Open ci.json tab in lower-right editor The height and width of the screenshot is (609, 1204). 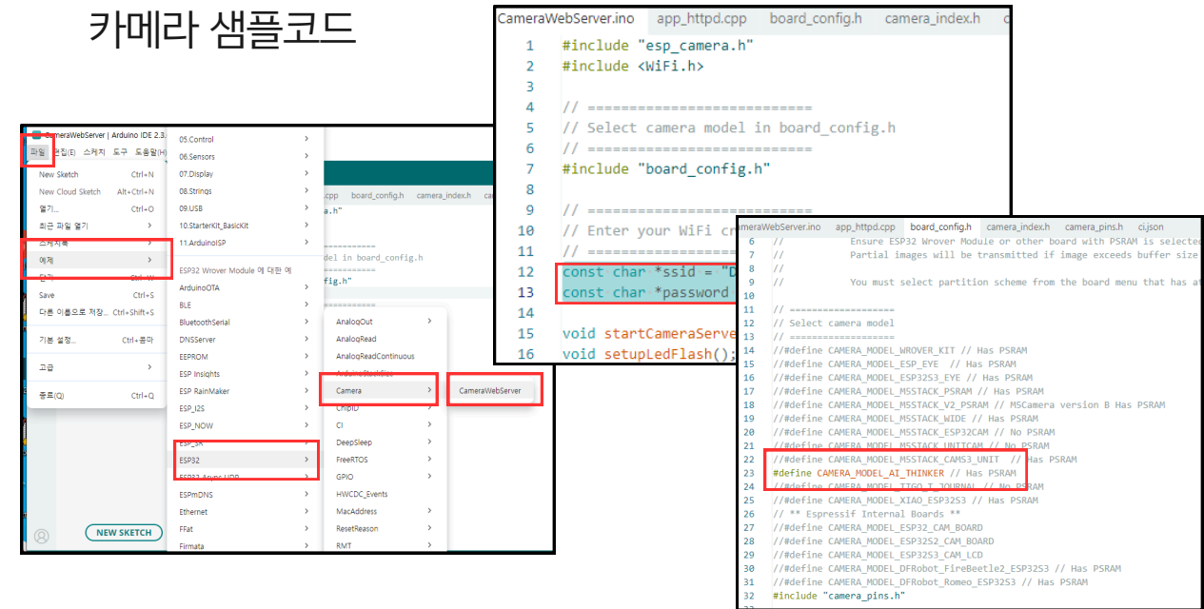[x=1151, y=227]
